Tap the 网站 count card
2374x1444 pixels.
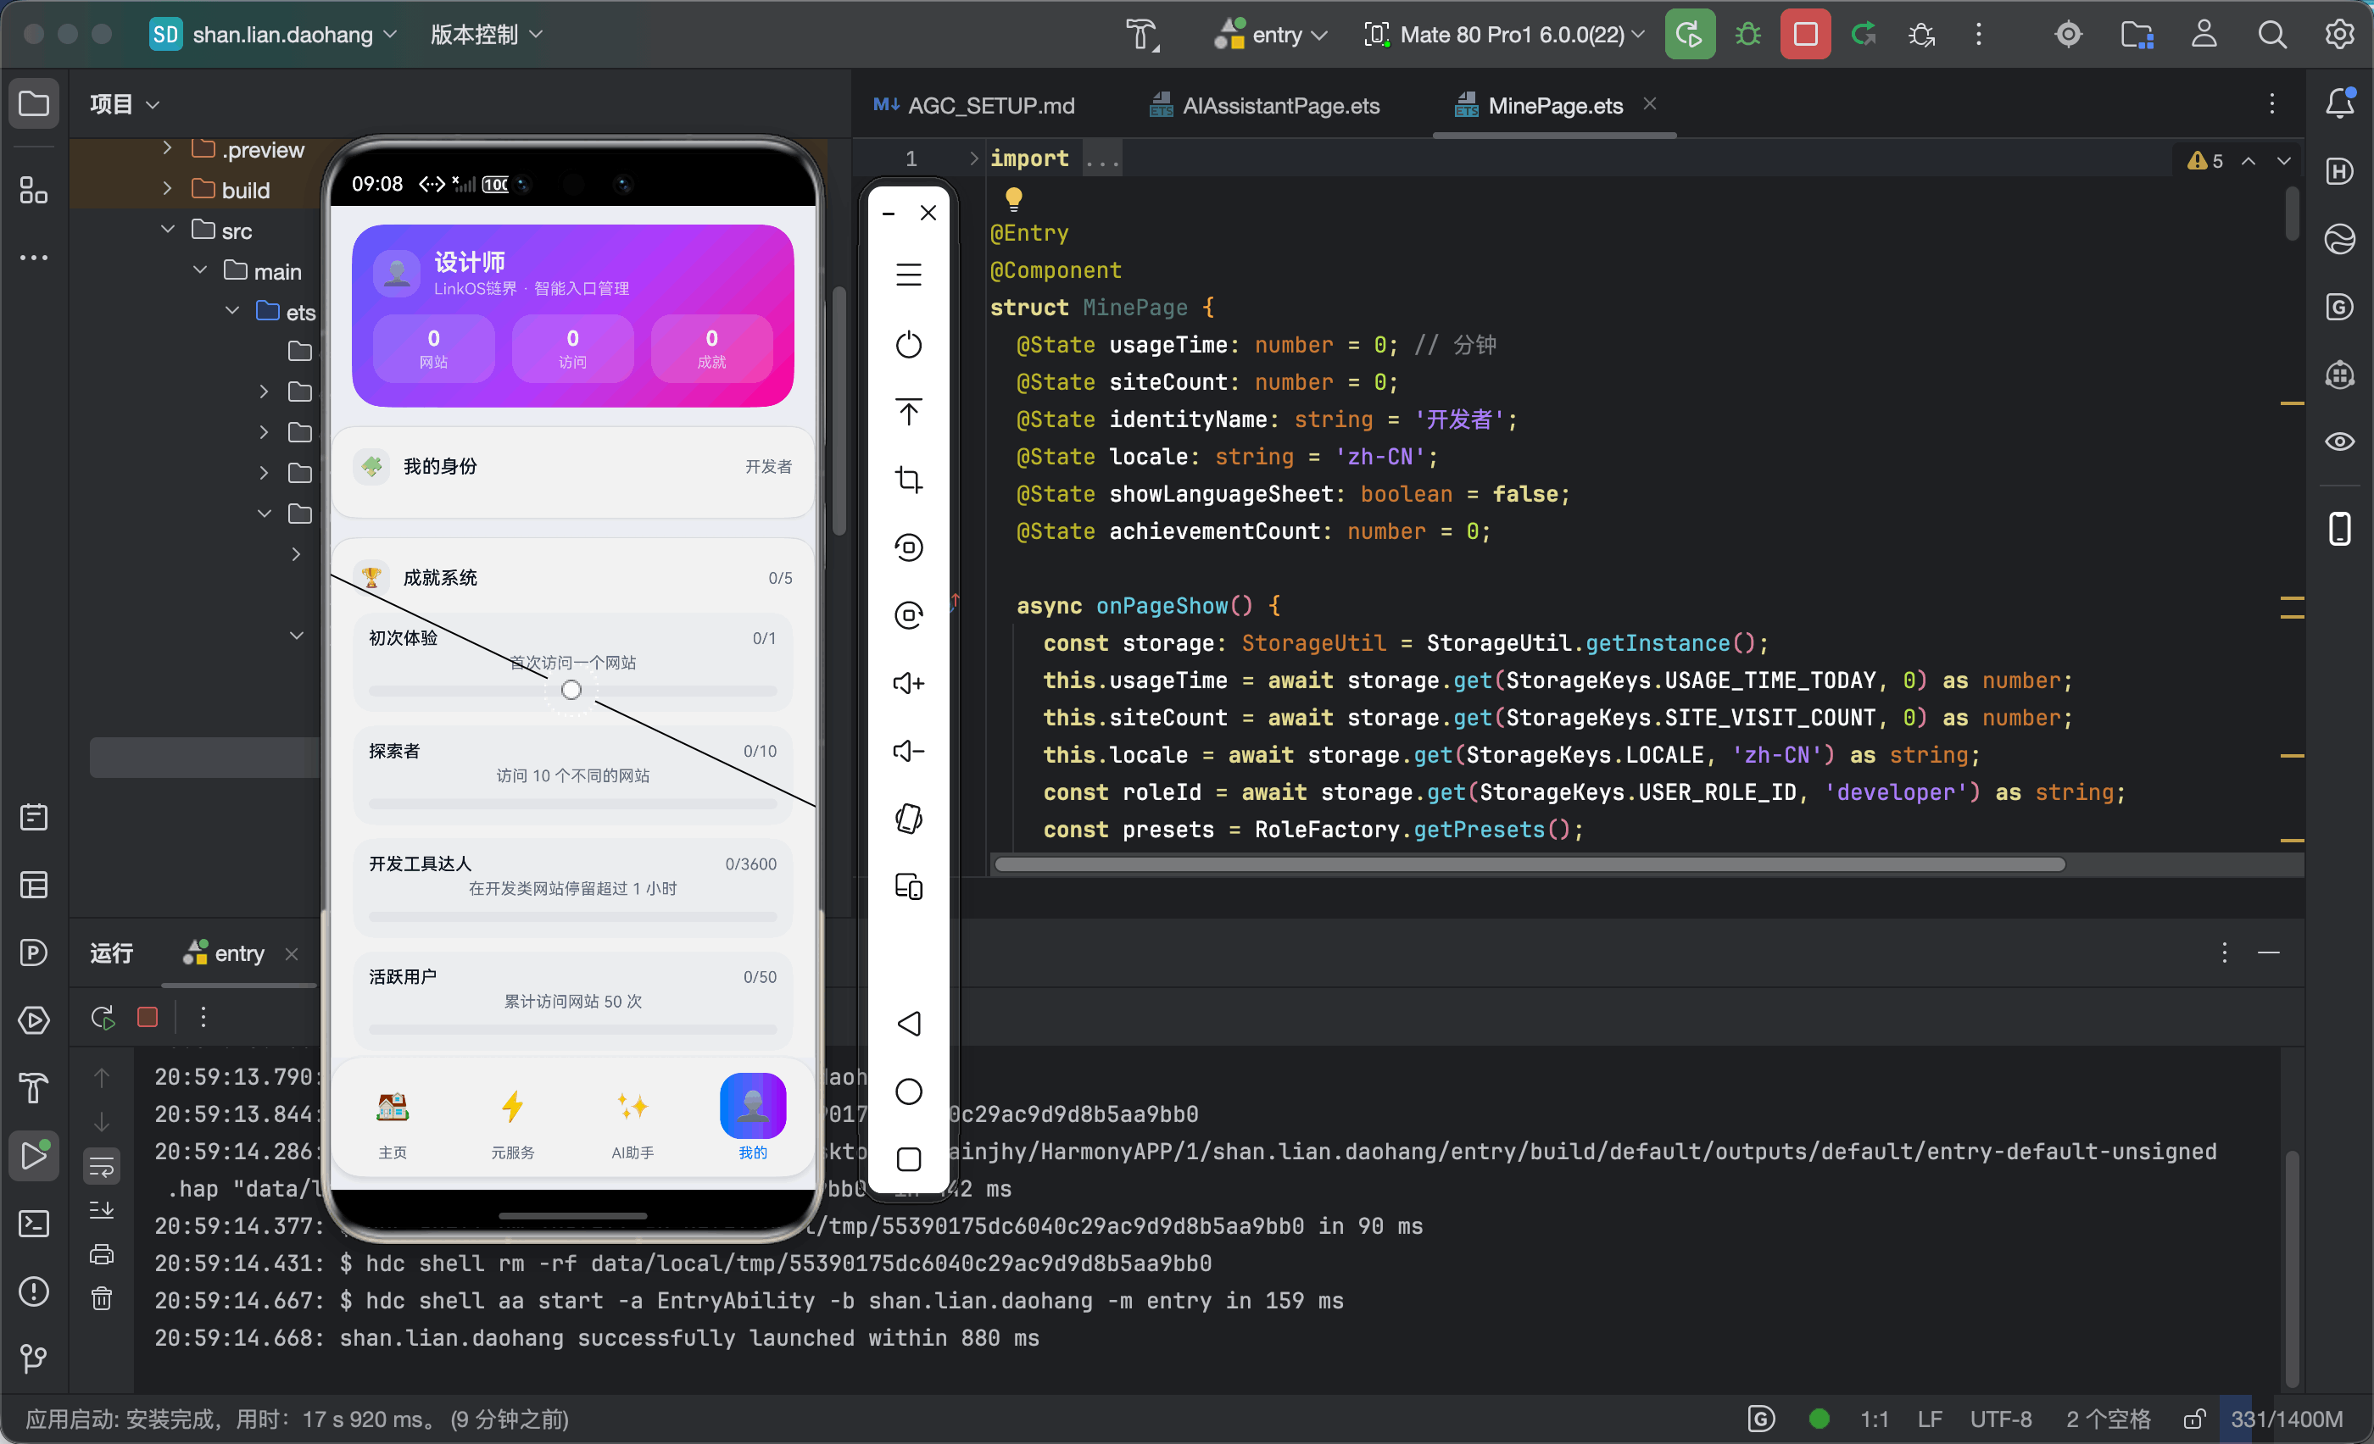click(x=433, y=348)
